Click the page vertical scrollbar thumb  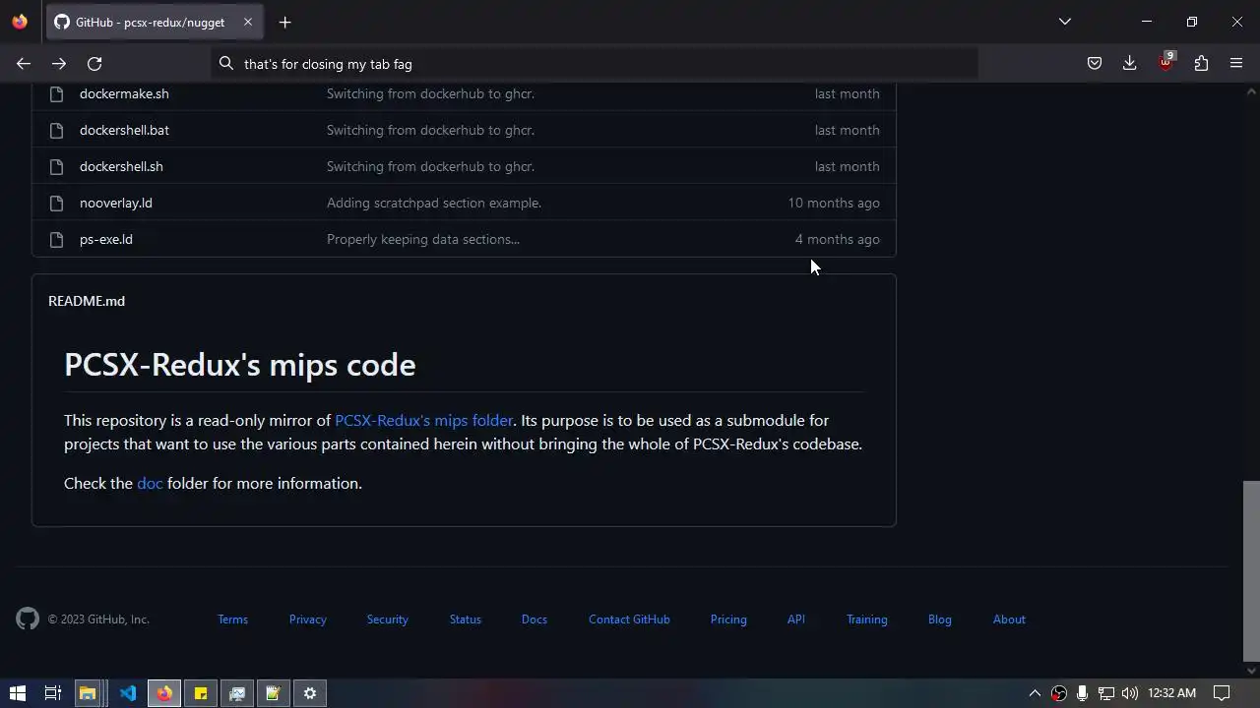(1251, 570)
